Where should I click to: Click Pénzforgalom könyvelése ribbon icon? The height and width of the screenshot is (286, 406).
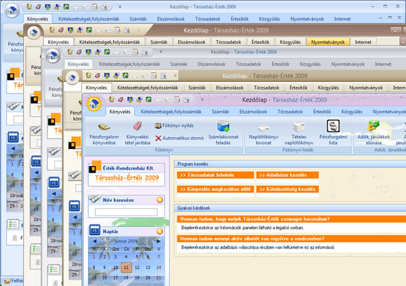point(104,134)
